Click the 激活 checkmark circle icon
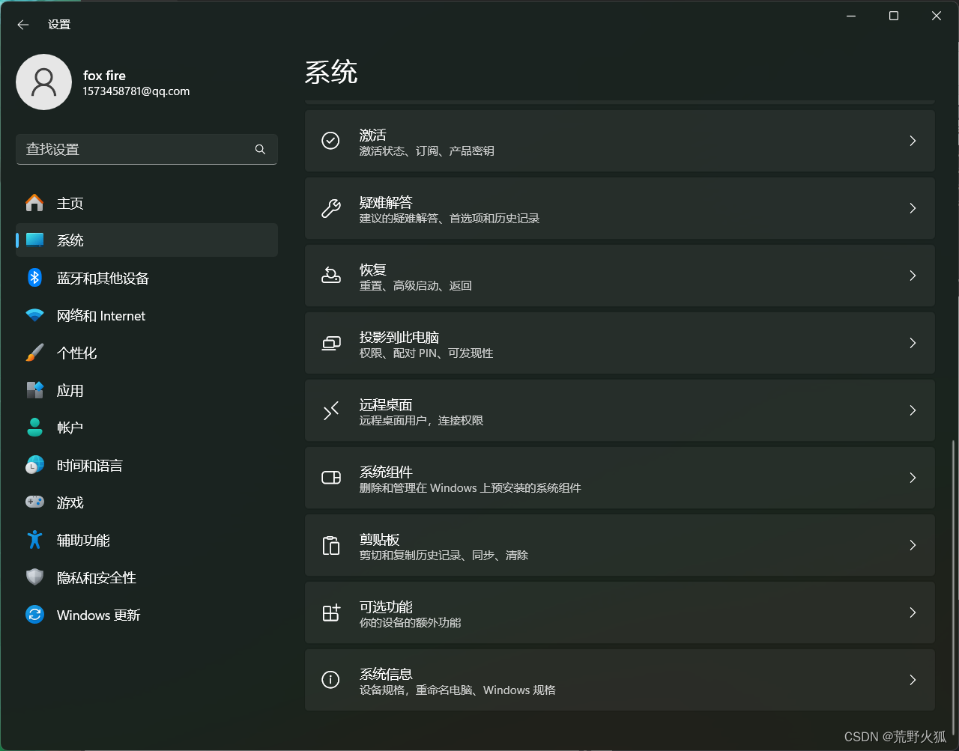The width and height of the screenshot is (959, 751). point(330,141)
